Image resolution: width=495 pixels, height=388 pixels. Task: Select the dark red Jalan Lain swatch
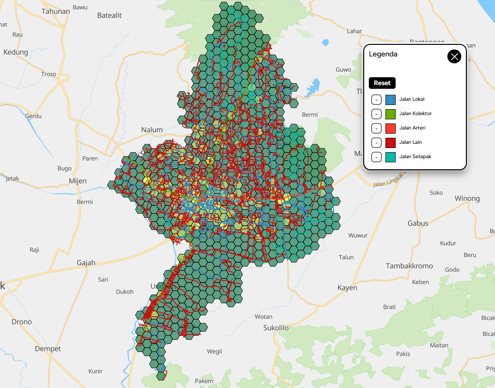point(391,142)
